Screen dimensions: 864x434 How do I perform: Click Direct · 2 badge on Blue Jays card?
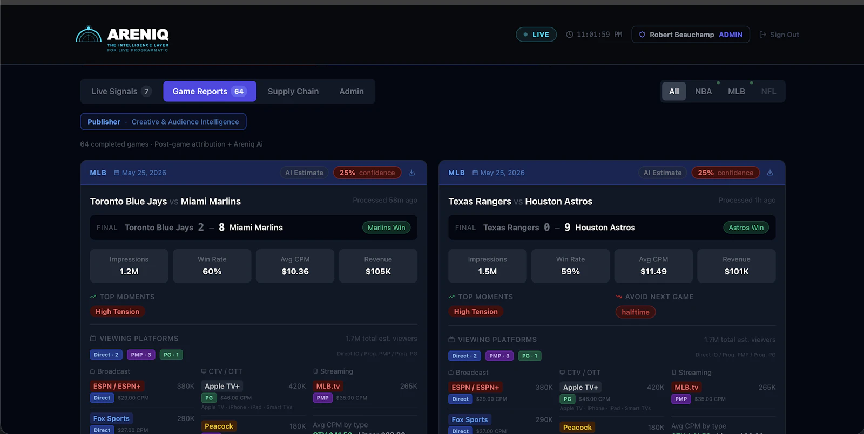(x=106, y=355)
